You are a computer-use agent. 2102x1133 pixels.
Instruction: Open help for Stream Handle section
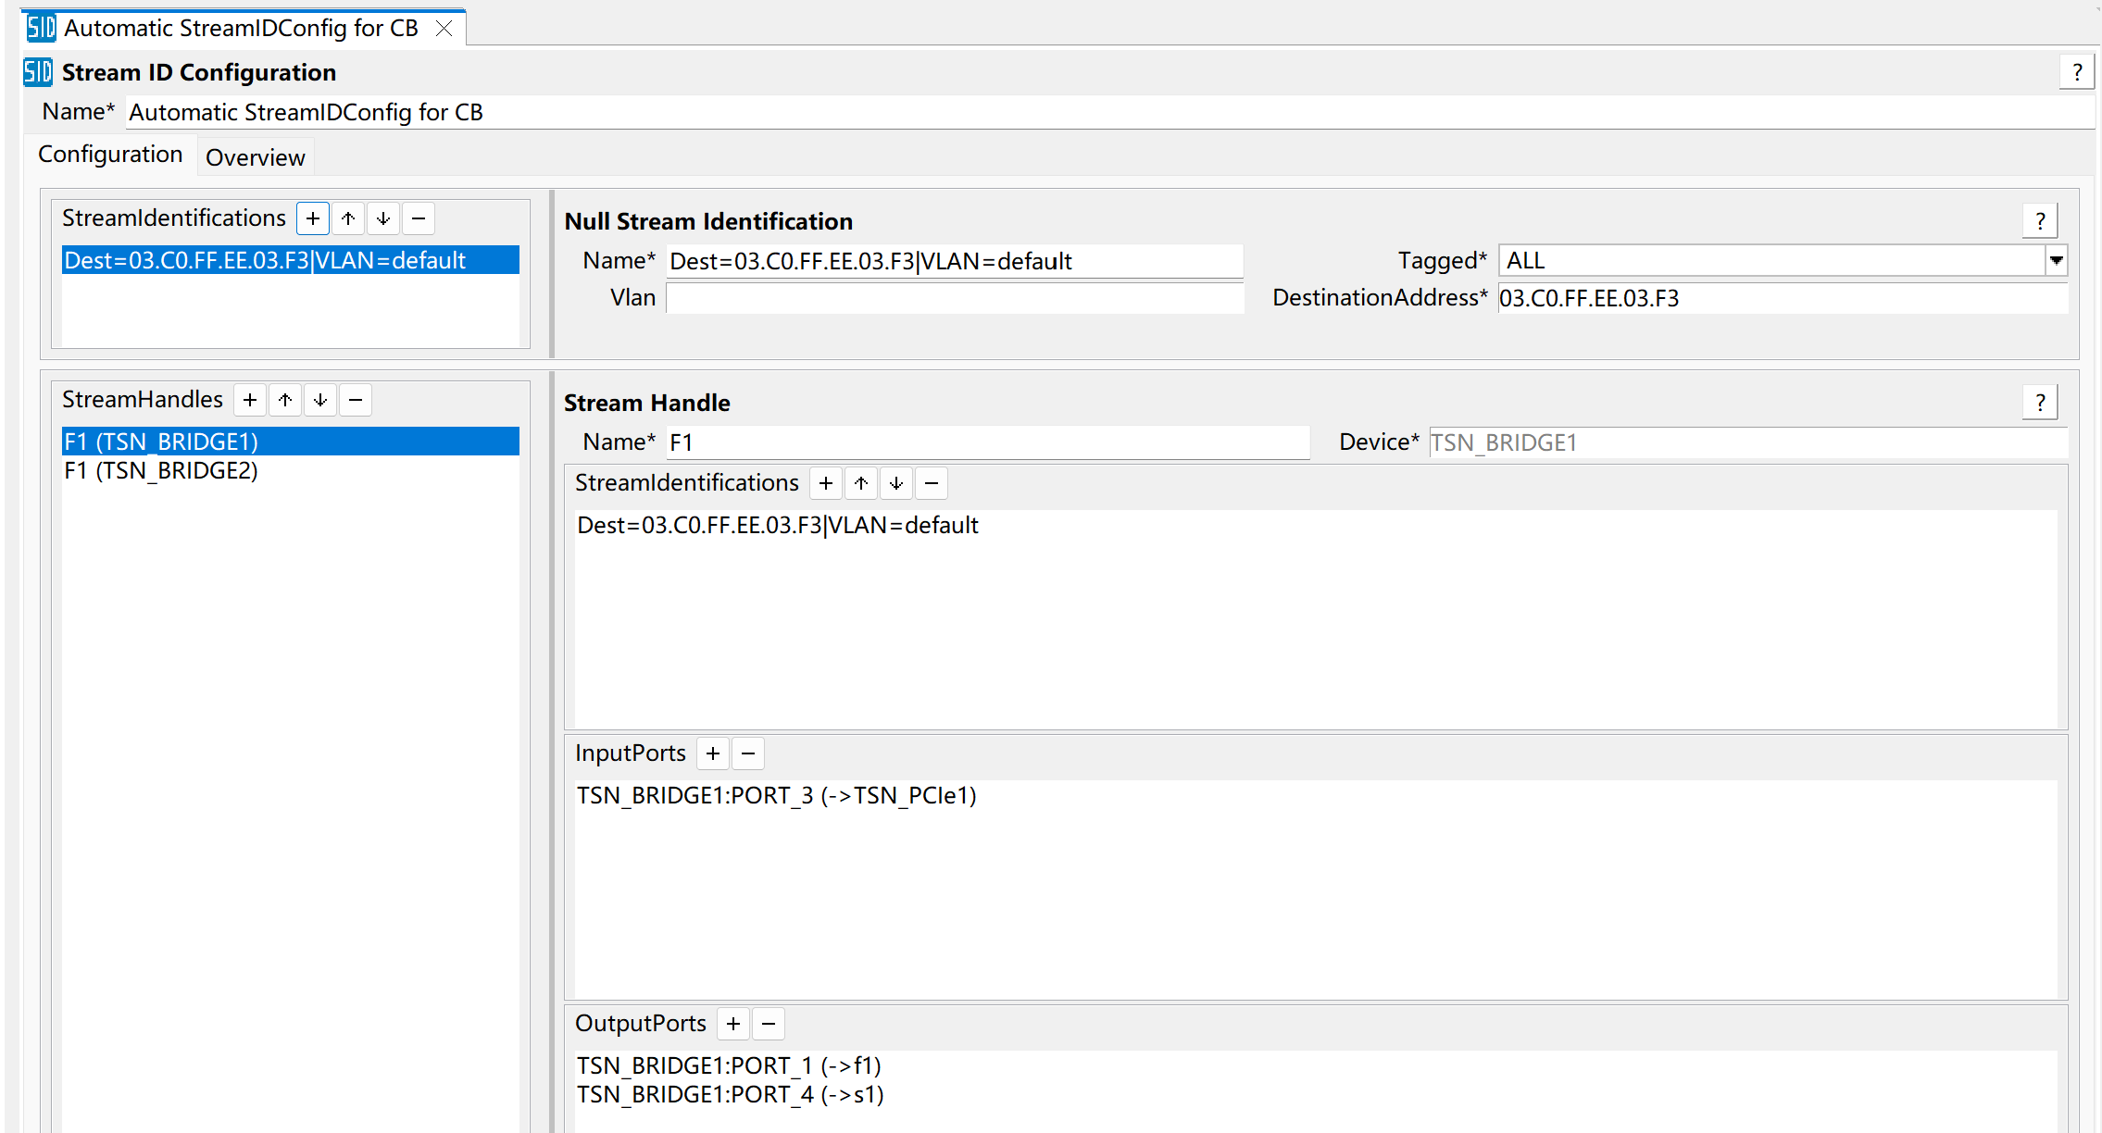click(2040, 403)
